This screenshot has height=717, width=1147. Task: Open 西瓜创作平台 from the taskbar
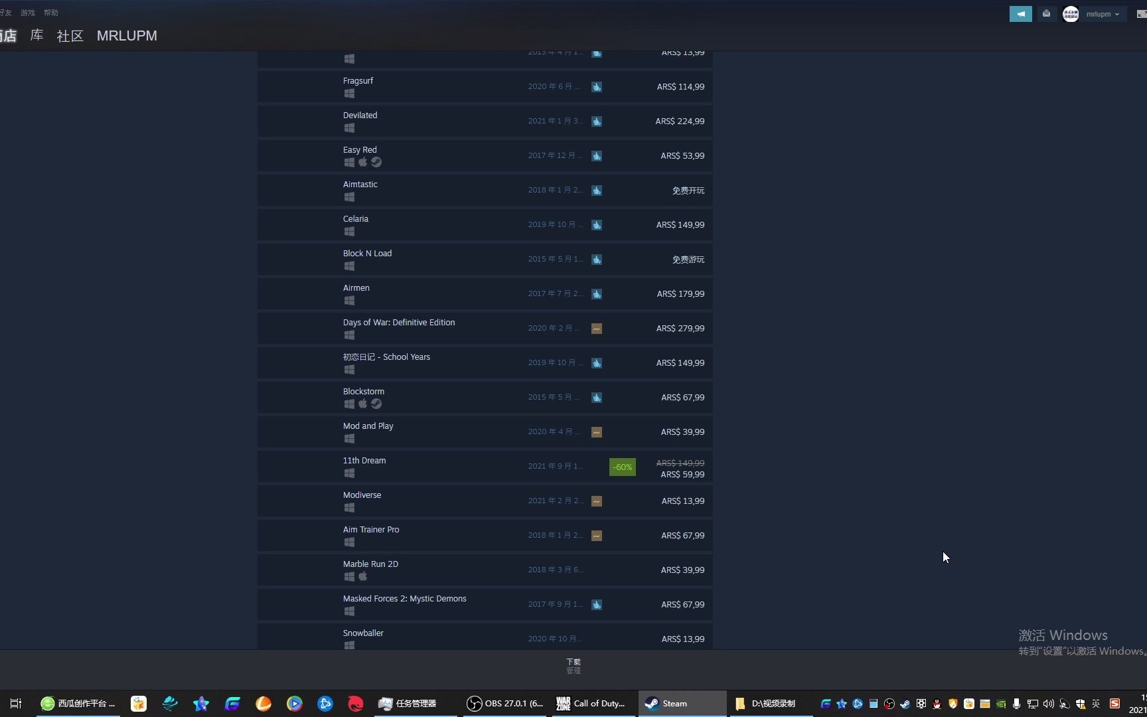[x=78, y=704]
